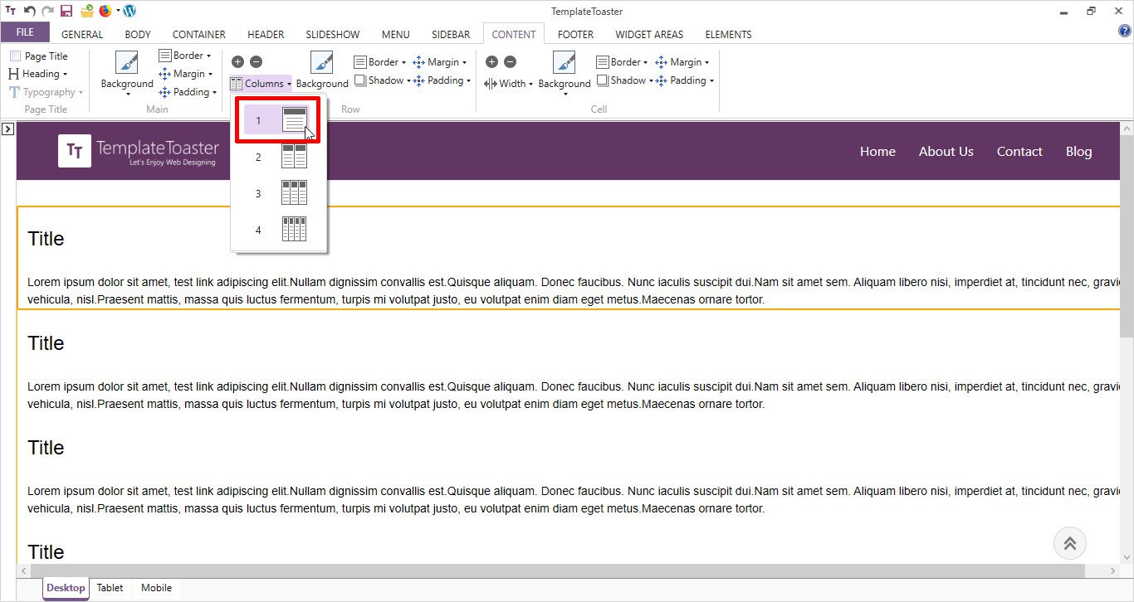Switch to the FOOTER ribbon tab
Image resolution: width=1134 pixels, height=602 pixels.
click(575, 35)
